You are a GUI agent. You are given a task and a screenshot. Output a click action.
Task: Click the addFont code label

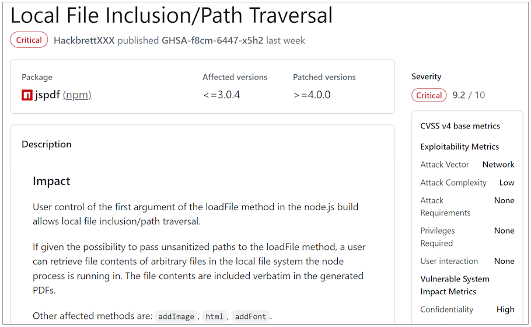pos(250,316)
